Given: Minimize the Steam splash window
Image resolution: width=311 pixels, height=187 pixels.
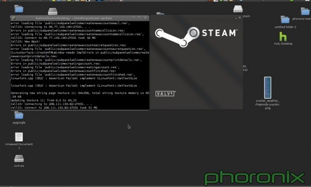Looking at the screenshot, I should pos(236,18).
